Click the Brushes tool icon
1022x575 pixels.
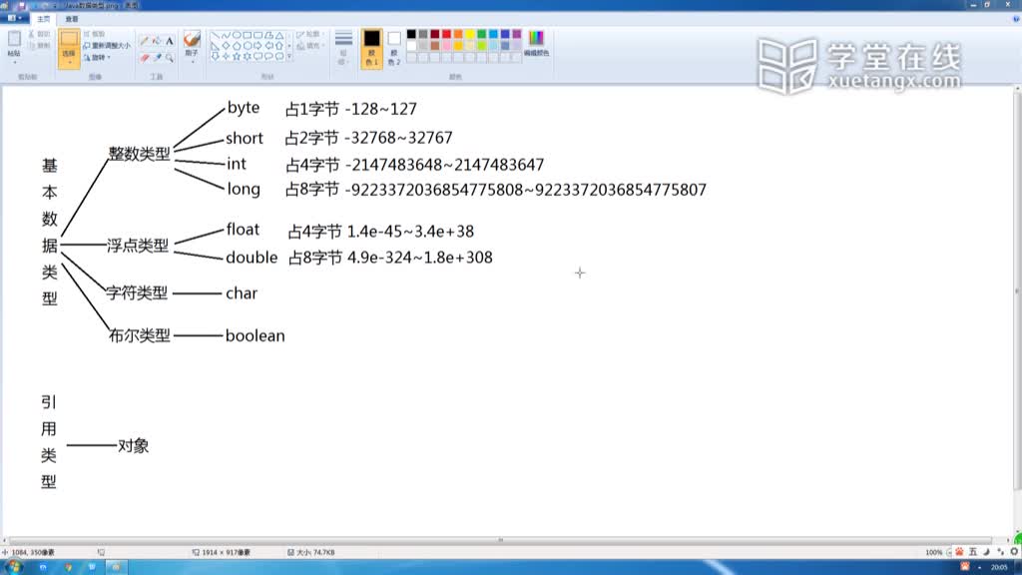pyautogui.click(x=192, y=39)
